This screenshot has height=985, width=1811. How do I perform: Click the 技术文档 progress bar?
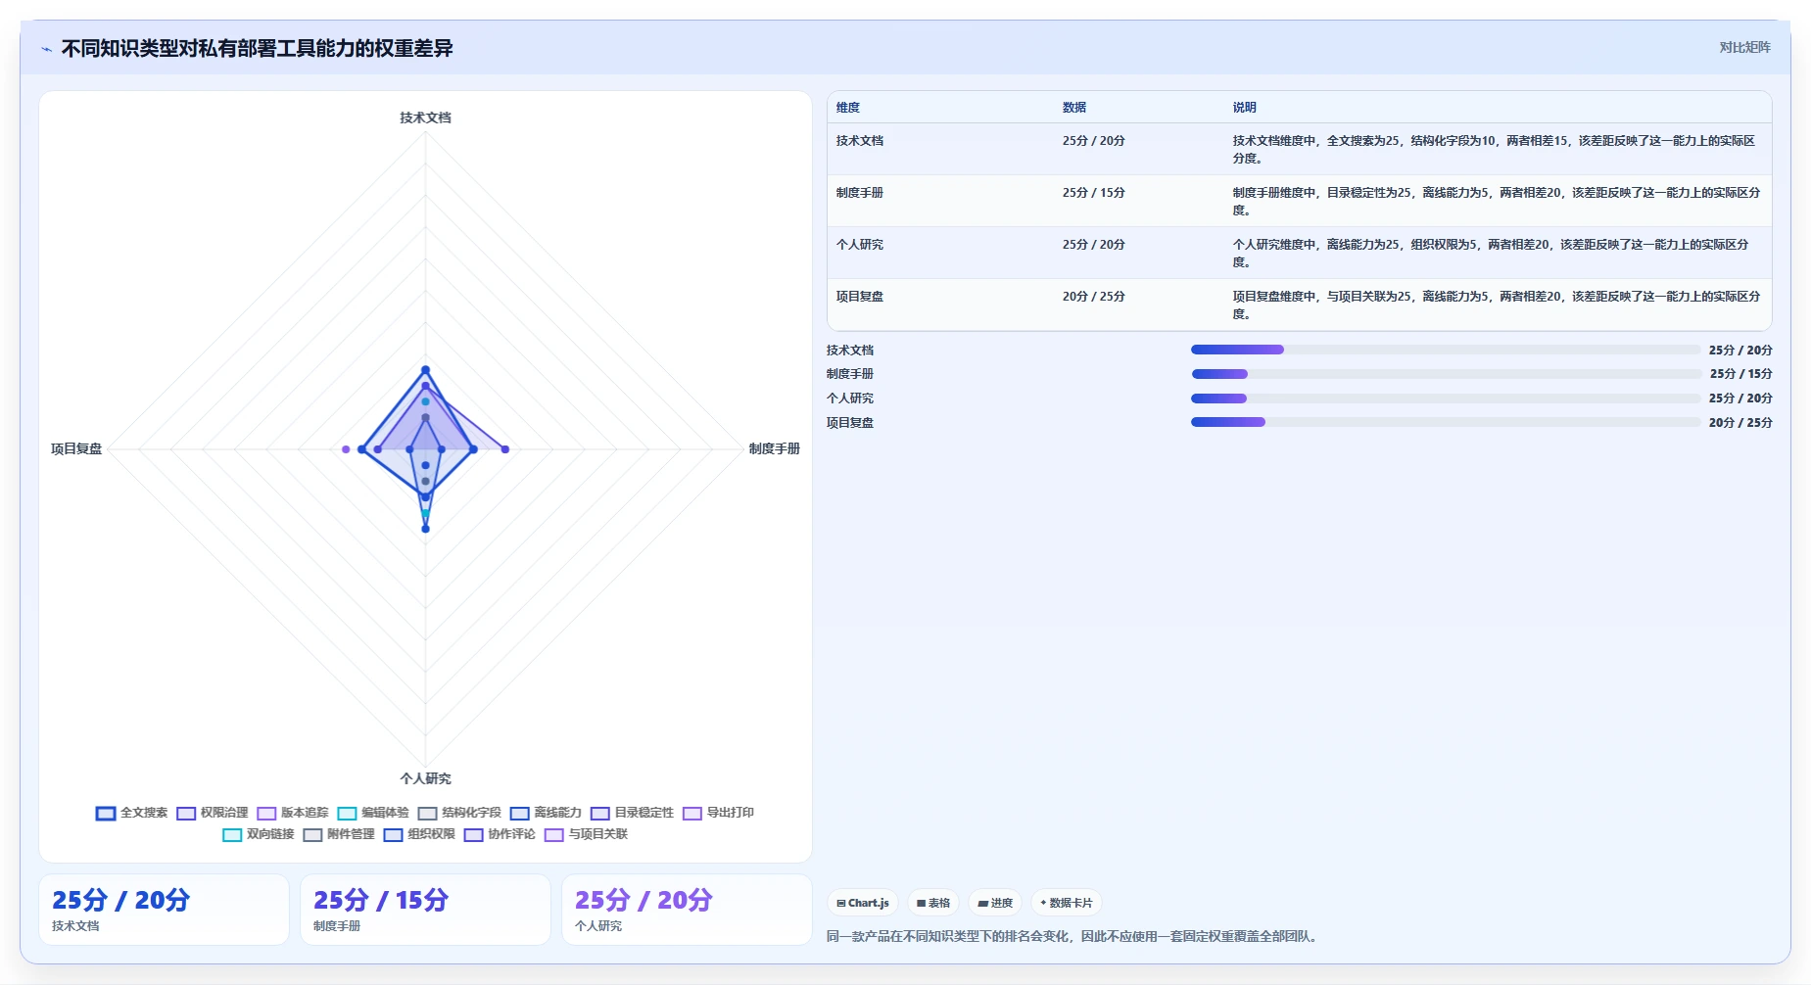pos(1446,350)
